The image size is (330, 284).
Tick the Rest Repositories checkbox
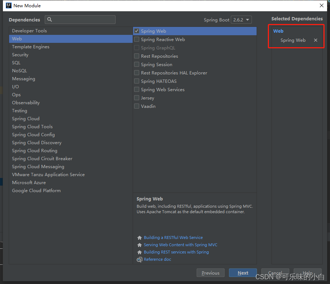tap(137, 56)
